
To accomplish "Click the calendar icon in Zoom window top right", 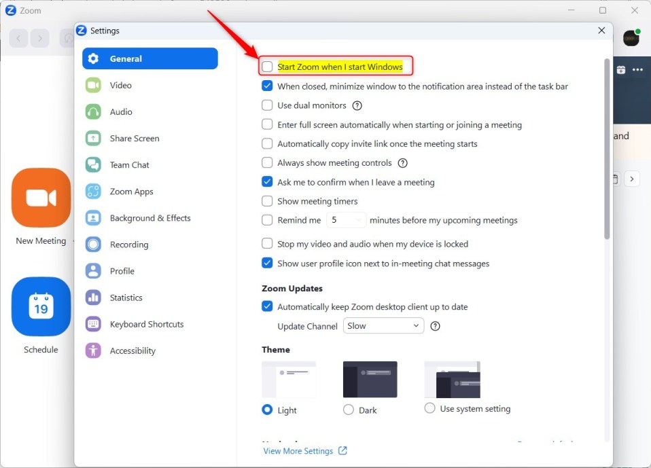I will [x=620, y=70].
